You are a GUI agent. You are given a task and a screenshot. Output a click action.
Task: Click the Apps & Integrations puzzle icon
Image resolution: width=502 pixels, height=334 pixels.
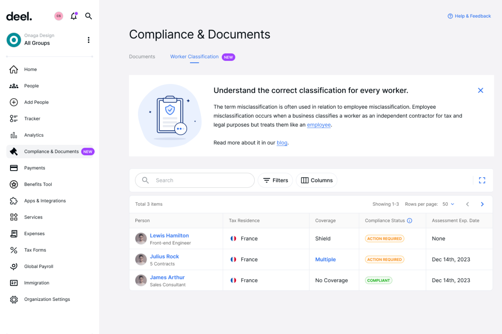pyautogui.click(x=14, y=201)
